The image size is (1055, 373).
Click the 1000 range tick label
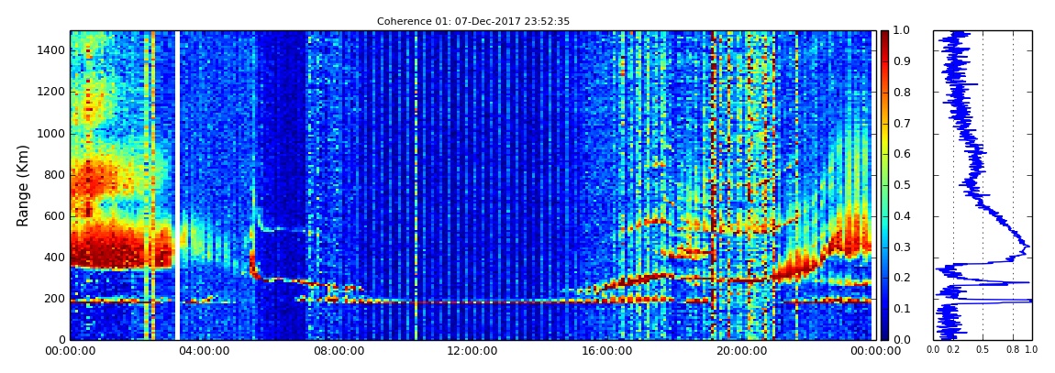(51, 133)
